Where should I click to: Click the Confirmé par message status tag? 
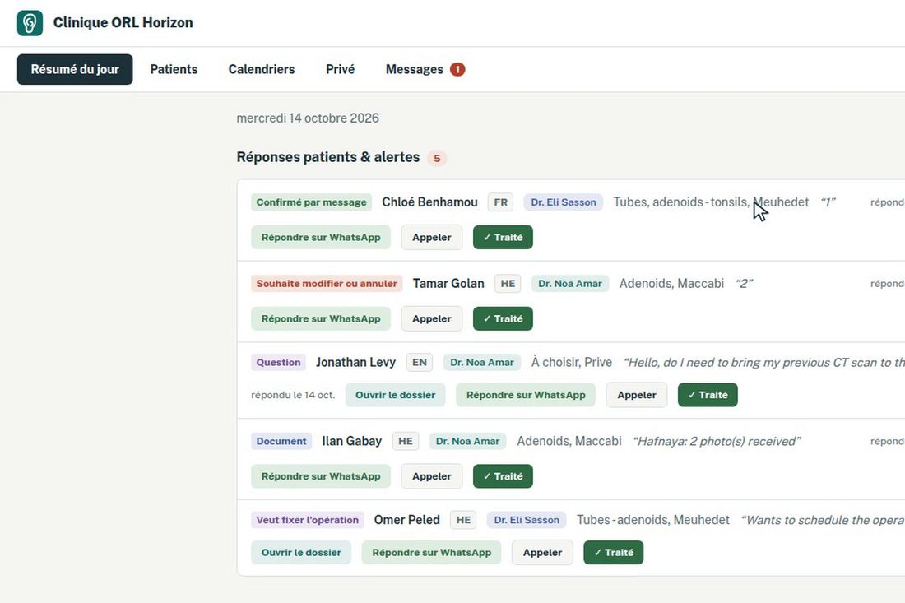pos(312,202)
